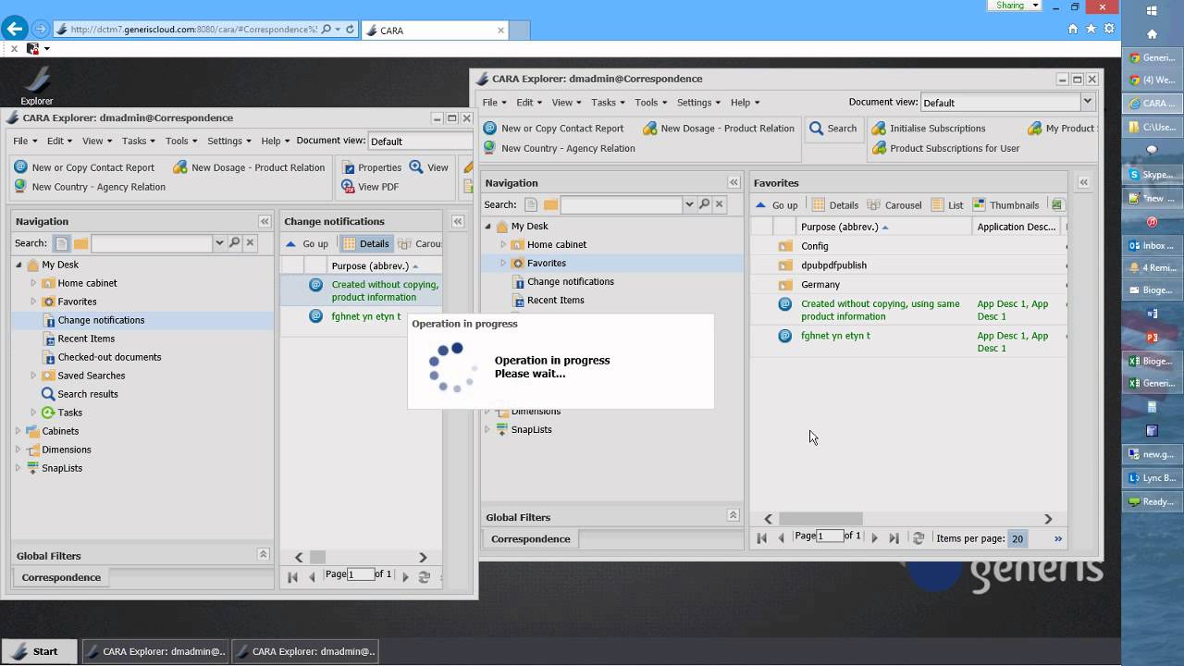Screen dimensions: 1184x666
Task: Click the magnifier search icon in the front Navigation
Action: 704,204
